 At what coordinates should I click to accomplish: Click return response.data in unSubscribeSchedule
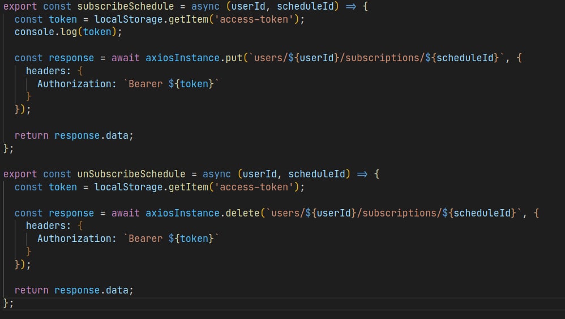pos(74,290)
